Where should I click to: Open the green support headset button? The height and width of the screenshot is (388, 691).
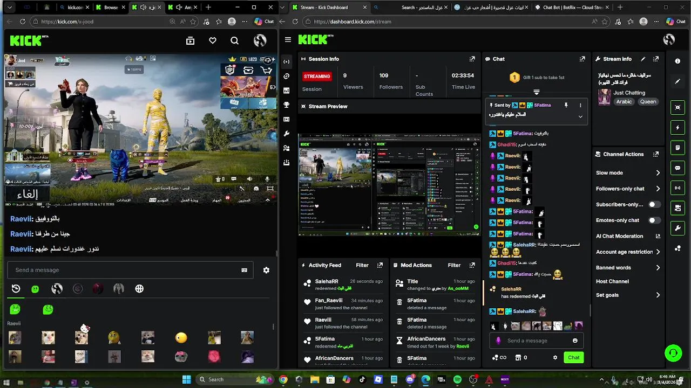pyautogui.click(x=673, y=354)
